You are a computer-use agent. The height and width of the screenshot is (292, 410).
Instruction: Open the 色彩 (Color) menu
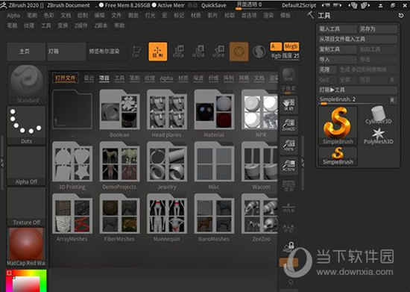click(x=49, y=16)
